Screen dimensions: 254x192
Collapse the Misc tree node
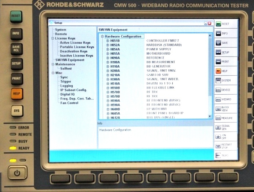click(53, 73)
